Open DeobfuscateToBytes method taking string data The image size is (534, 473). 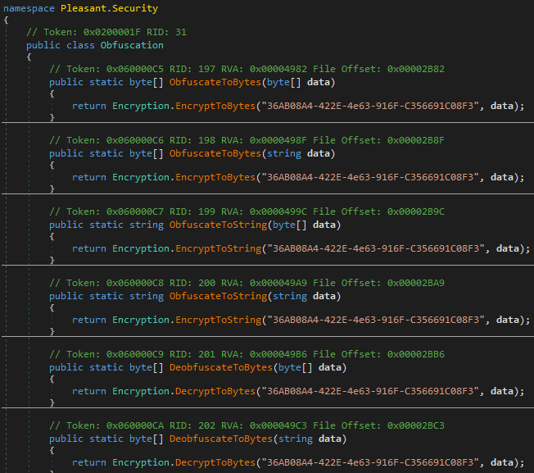click(x=220, y=439)
